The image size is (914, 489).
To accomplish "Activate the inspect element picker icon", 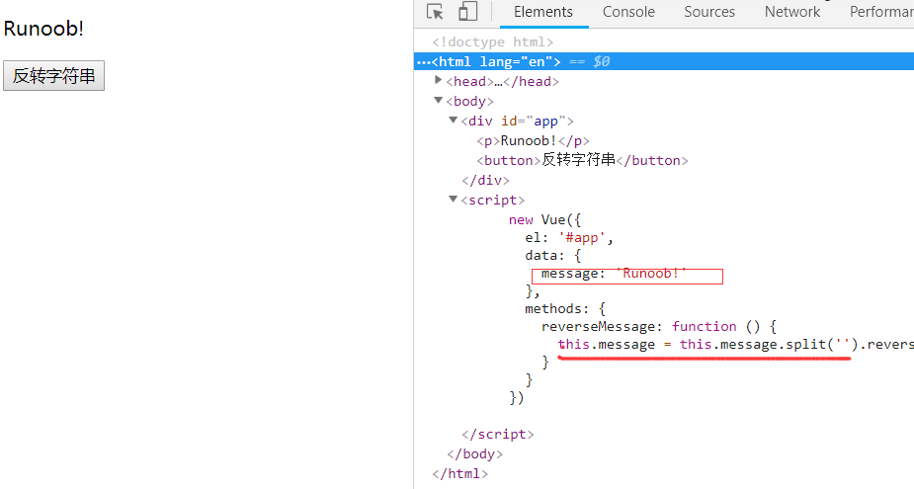I will coord(435,12).
